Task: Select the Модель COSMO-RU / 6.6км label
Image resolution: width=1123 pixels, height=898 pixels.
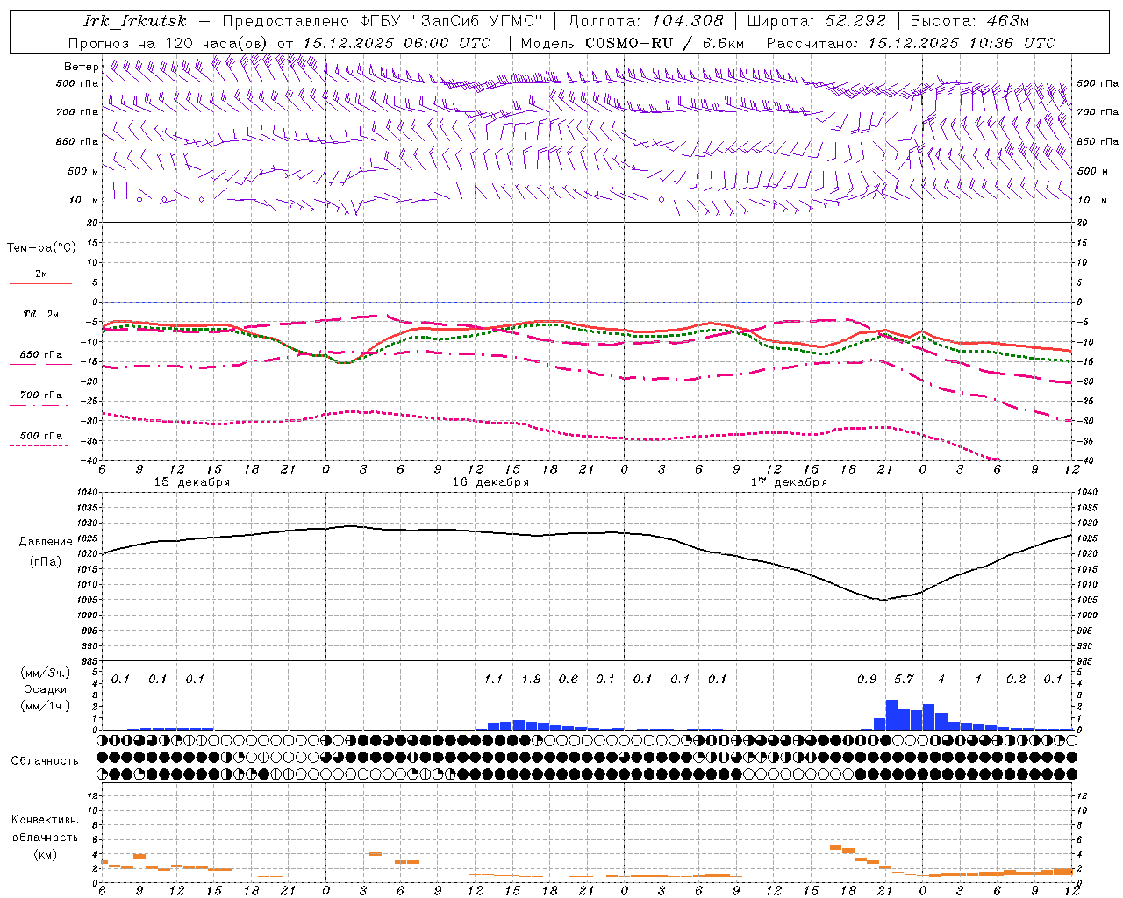Action: [x=632, y=43]
